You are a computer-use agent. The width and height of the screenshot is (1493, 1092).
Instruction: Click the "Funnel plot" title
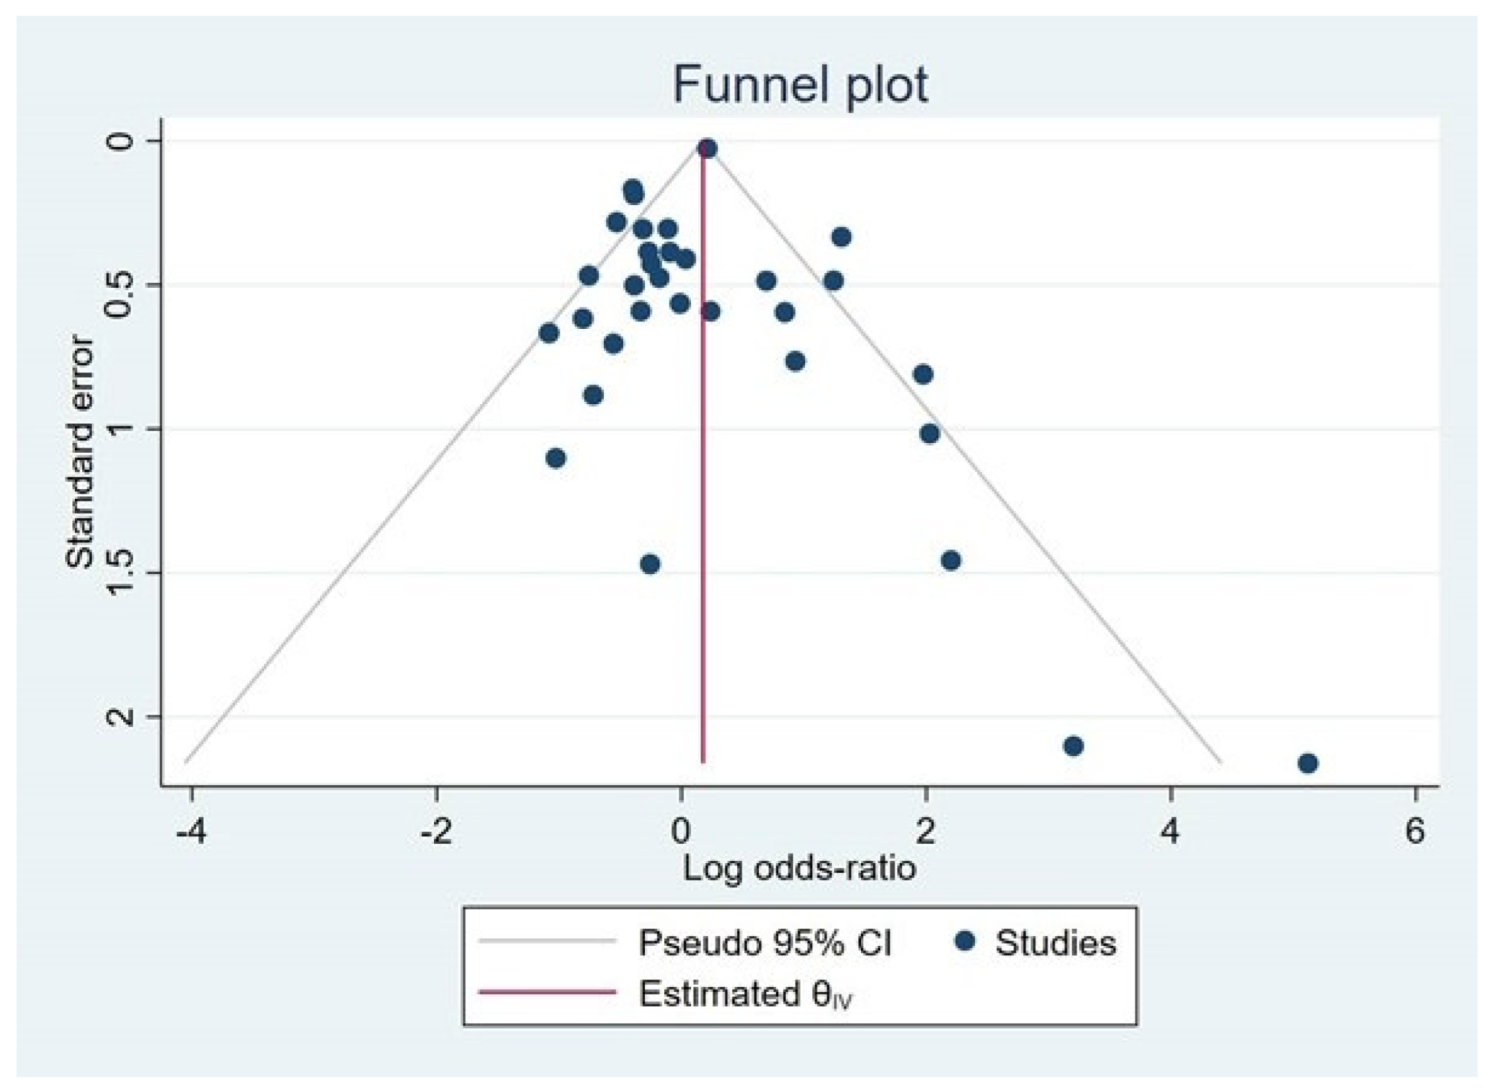pos(800,84)
